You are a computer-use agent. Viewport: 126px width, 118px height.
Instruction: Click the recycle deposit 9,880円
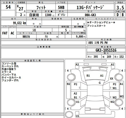[x=81, y=37]
